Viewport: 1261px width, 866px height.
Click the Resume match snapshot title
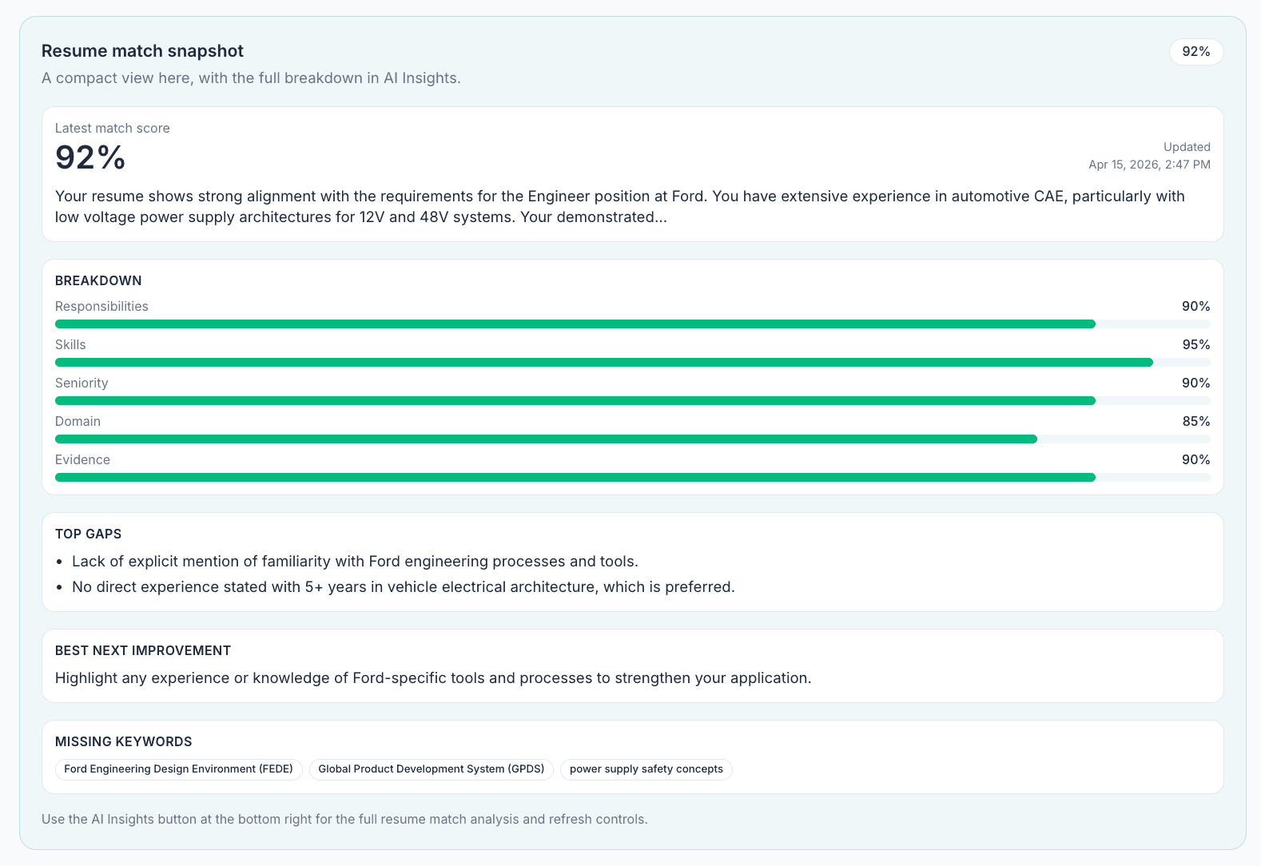[142, 50]
